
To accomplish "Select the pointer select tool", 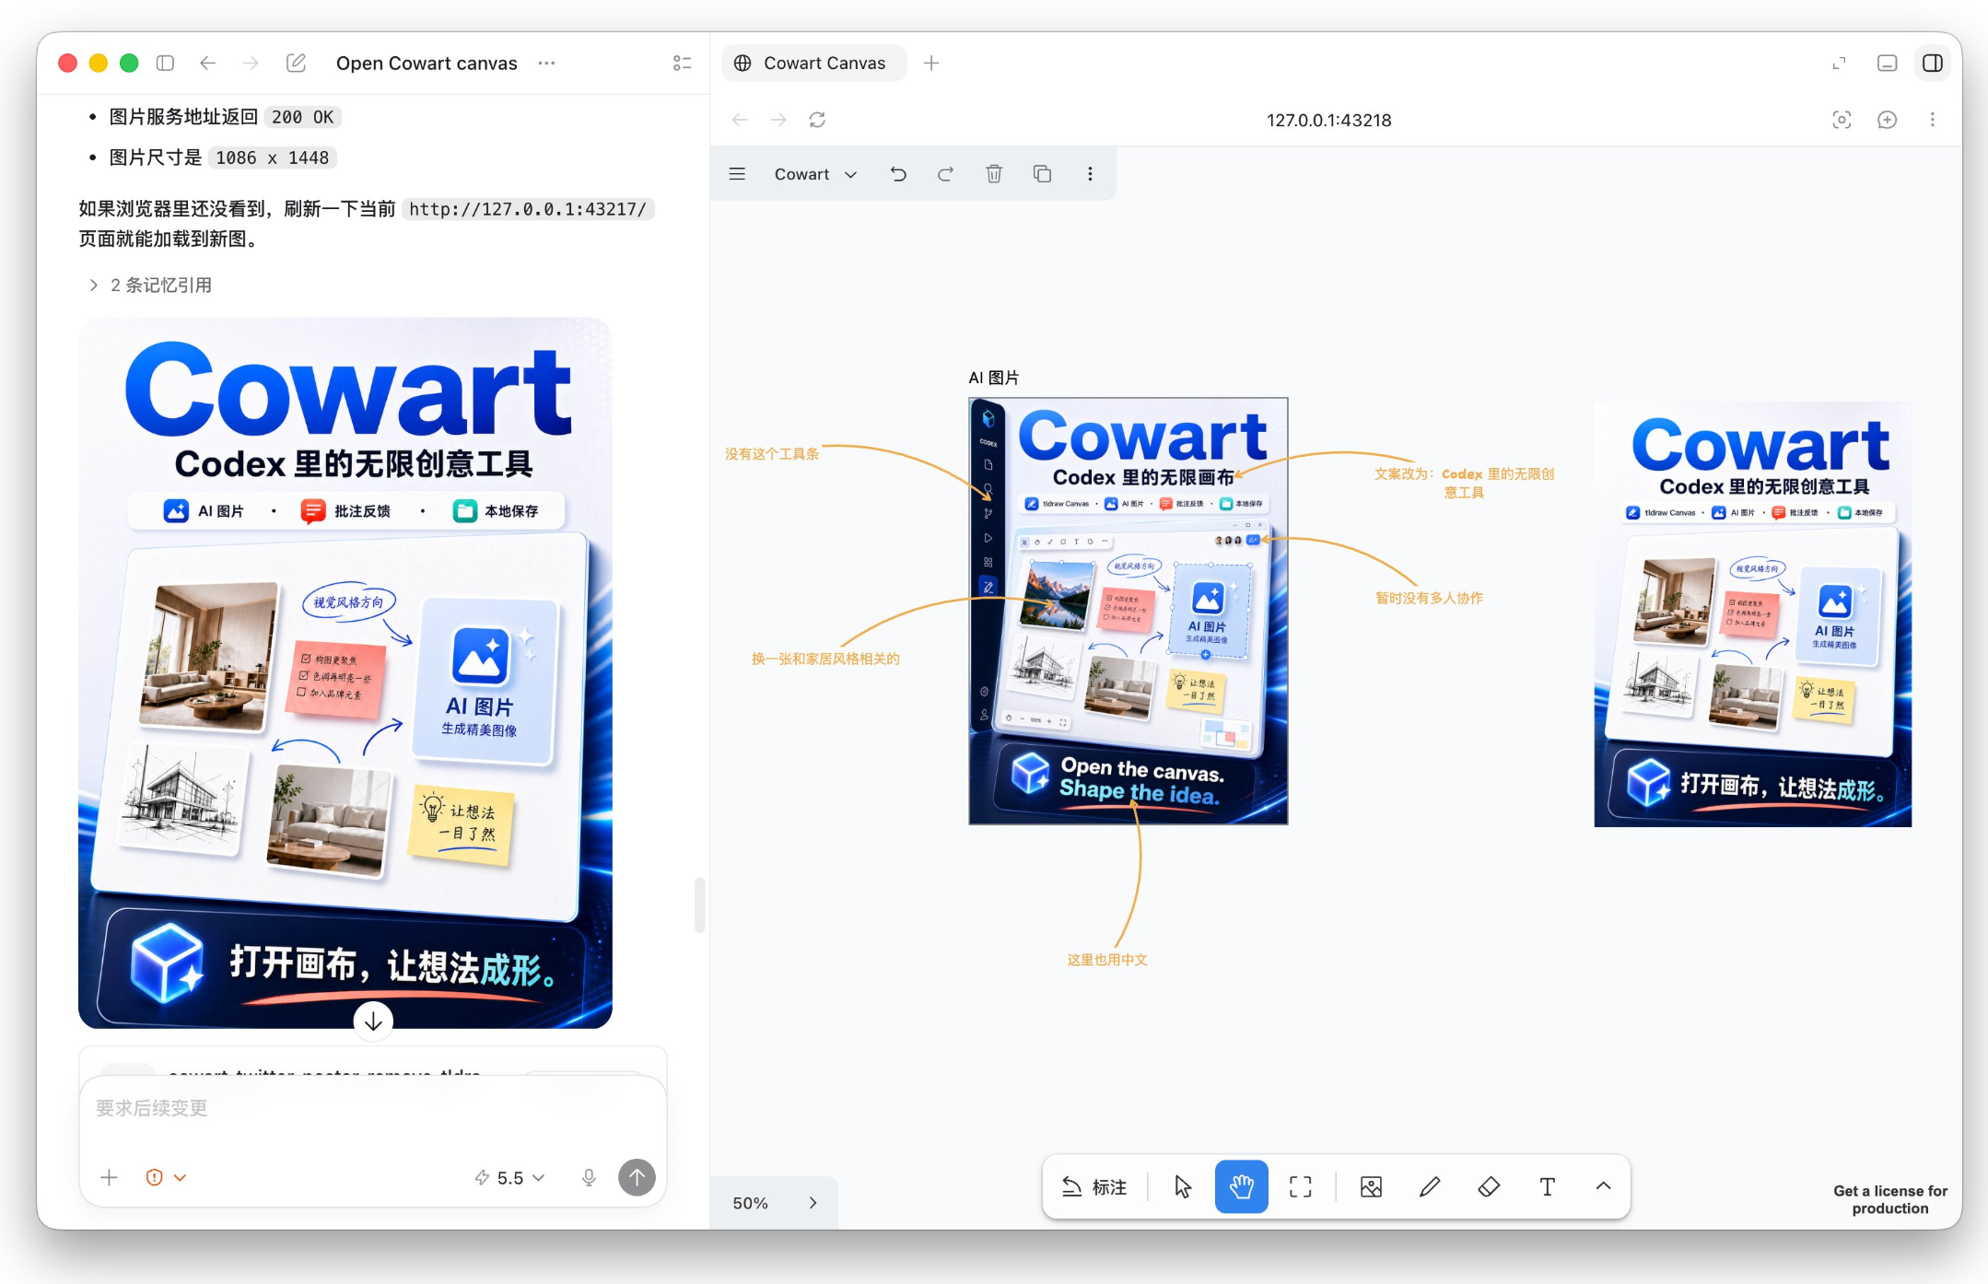I will click(x=1183, y=1187).
